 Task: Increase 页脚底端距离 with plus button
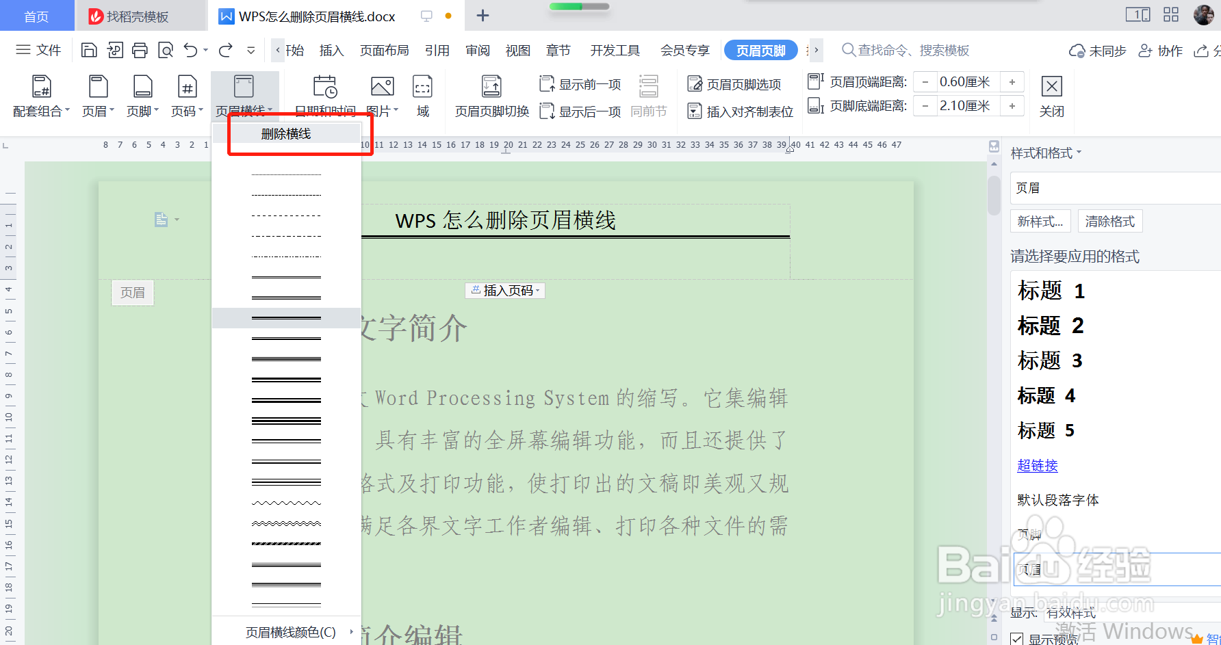click(x=1012, y=106)
